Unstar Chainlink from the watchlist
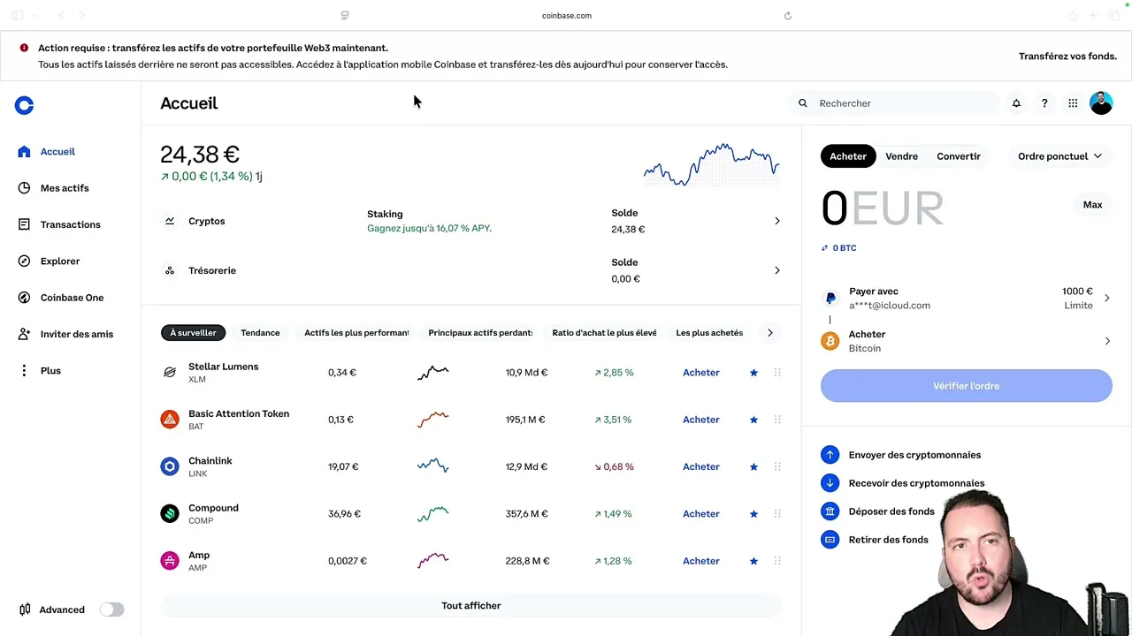The width and height of the screenshot is (1132, 636). (753, 466)
